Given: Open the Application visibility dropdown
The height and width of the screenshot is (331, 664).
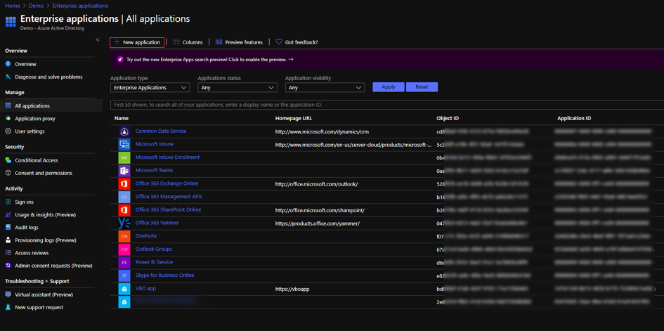Looking at the screenshot, I should (325, 88).
